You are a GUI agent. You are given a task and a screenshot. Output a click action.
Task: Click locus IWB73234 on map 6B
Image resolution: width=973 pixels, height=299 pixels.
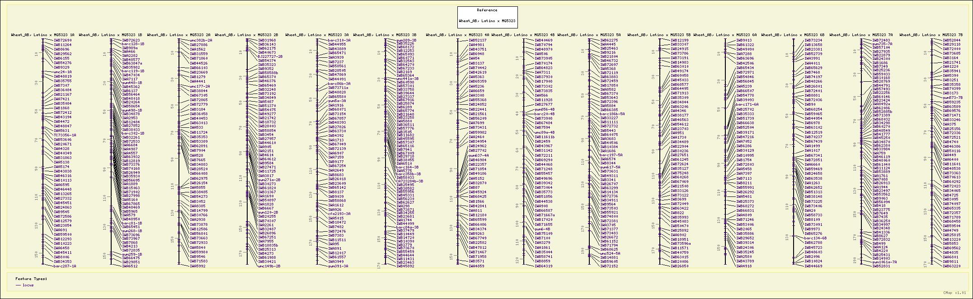click(813, 40)
